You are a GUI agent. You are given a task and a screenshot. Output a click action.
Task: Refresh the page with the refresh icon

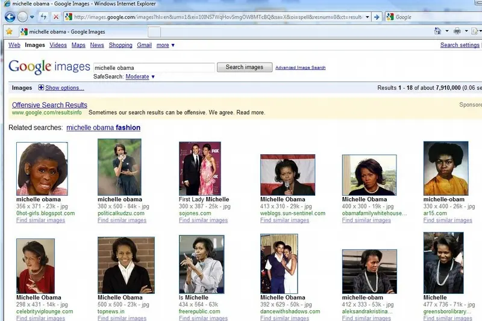click(43, 17)
